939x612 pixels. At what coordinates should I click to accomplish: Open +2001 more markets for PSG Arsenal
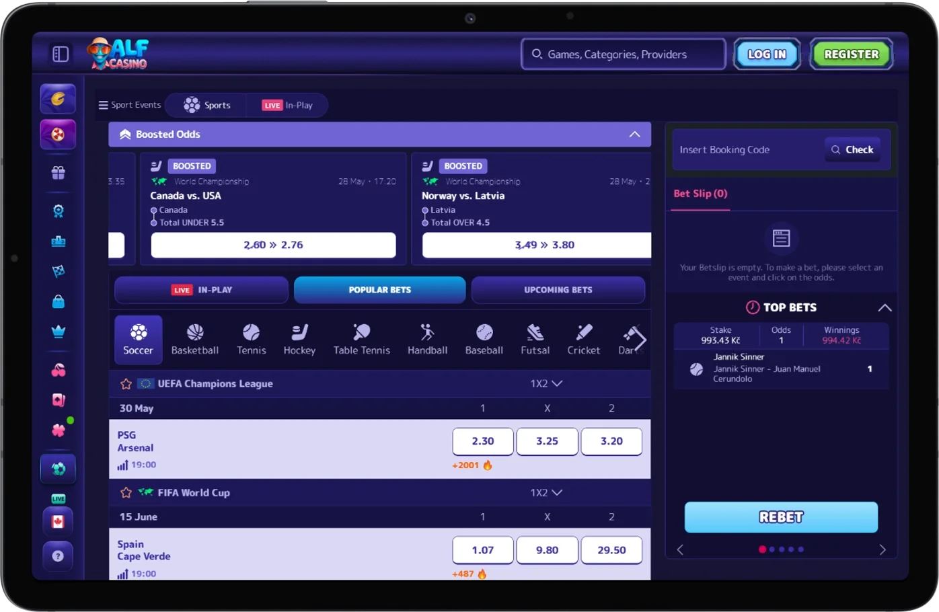tap(472, 465)
